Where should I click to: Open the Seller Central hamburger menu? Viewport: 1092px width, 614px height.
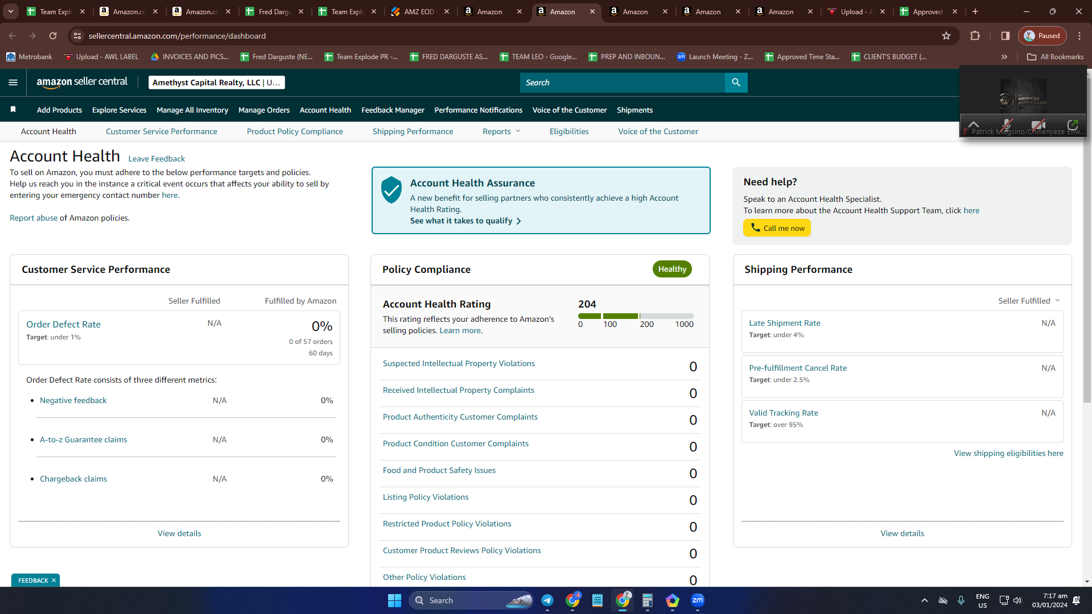coord(13,82)
